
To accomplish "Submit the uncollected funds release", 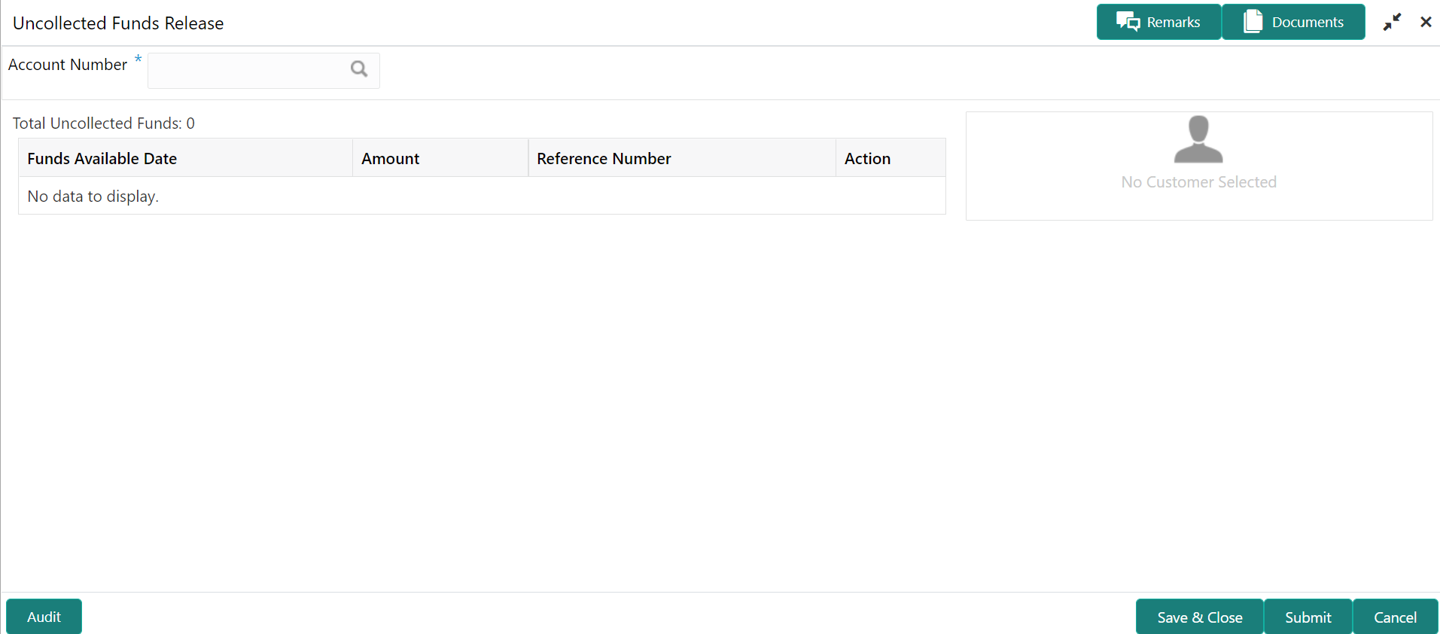I will pos(1308,617).
